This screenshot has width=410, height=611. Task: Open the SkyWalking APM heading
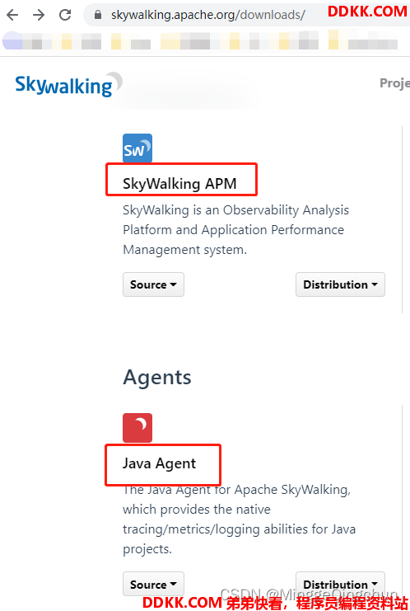pos(179,183)
